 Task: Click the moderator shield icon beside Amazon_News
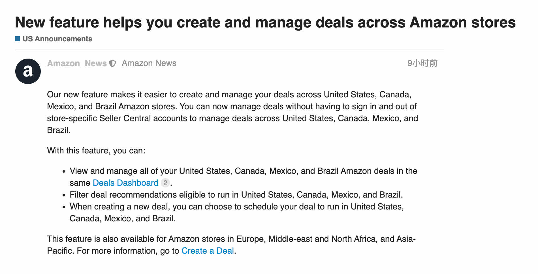click(113, 63)
